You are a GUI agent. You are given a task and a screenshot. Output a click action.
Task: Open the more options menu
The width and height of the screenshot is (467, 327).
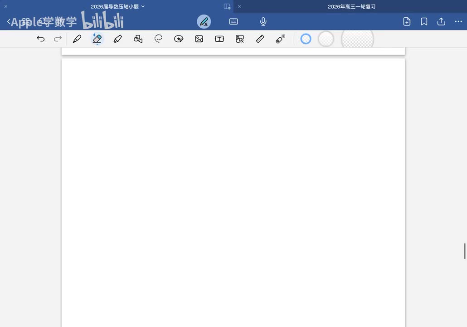(x=459, y=21)
